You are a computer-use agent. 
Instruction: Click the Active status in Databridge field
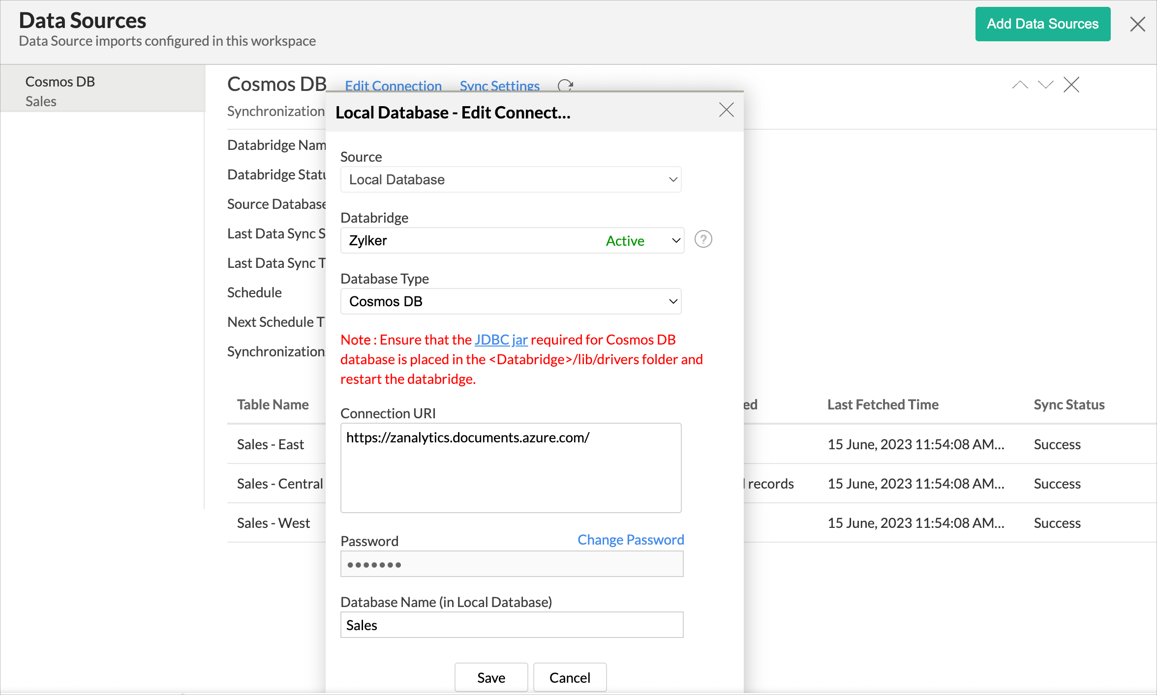(625, 241)
